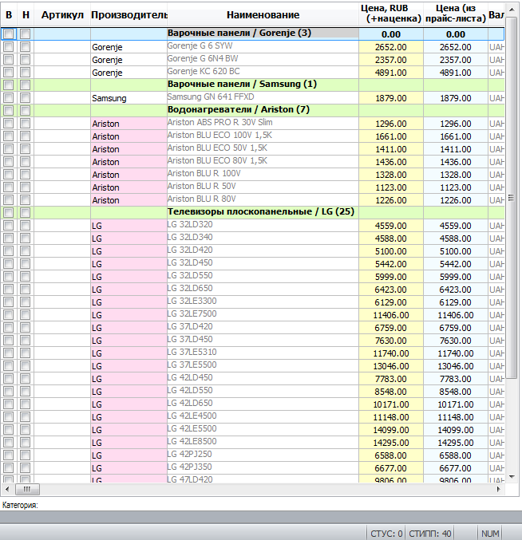Select Ariston BLU R 100V name cell
This screenshot has width=522, height=540.
[x=263, y=174]
